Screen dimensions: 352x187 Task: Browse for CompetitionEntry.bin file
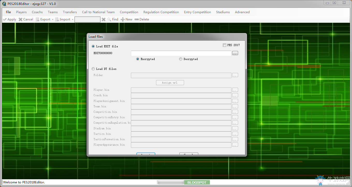[x=235, y=117]
